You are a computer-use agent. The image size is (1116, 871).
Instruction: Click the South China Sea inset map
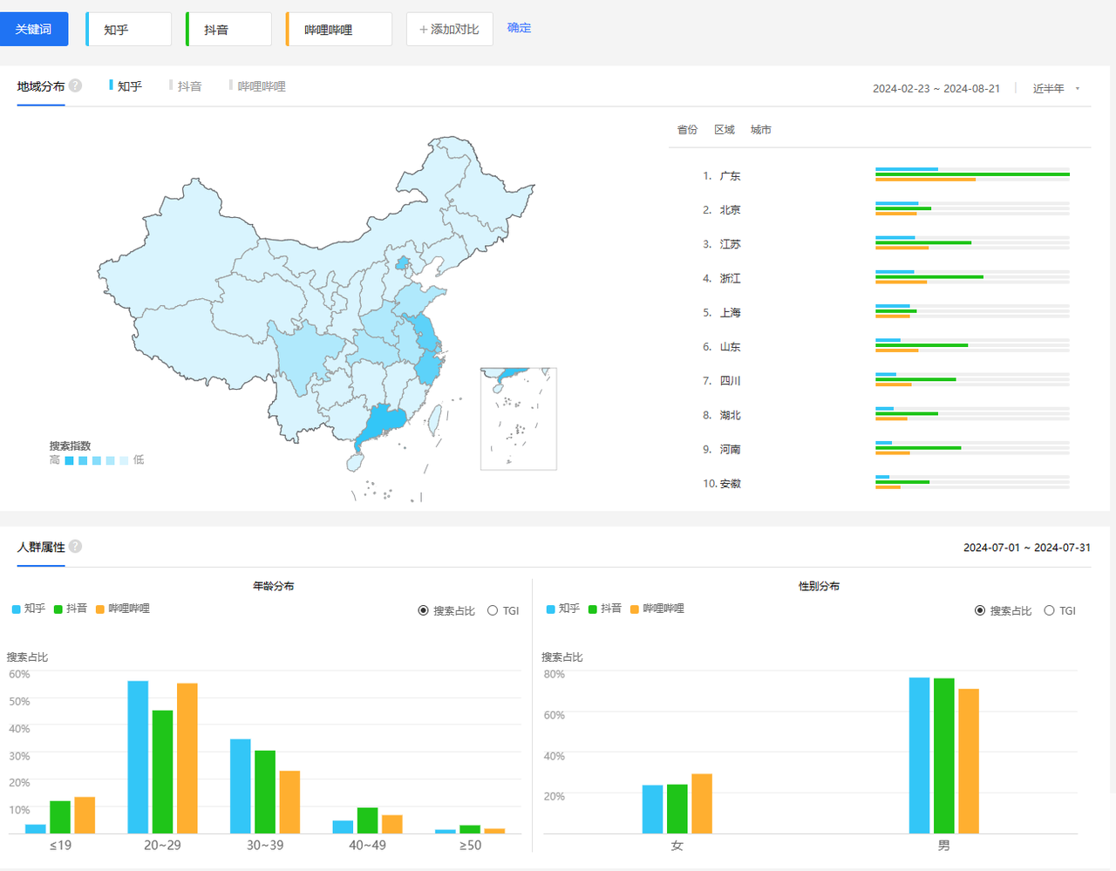click(x=518, y=418)
